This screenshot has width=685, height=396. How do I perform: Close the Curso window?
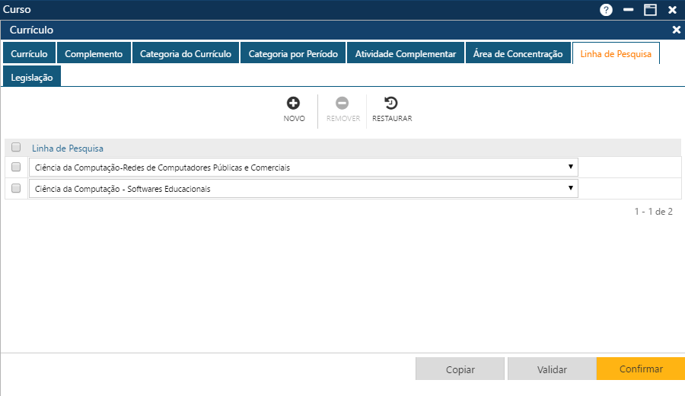[672, 10]
